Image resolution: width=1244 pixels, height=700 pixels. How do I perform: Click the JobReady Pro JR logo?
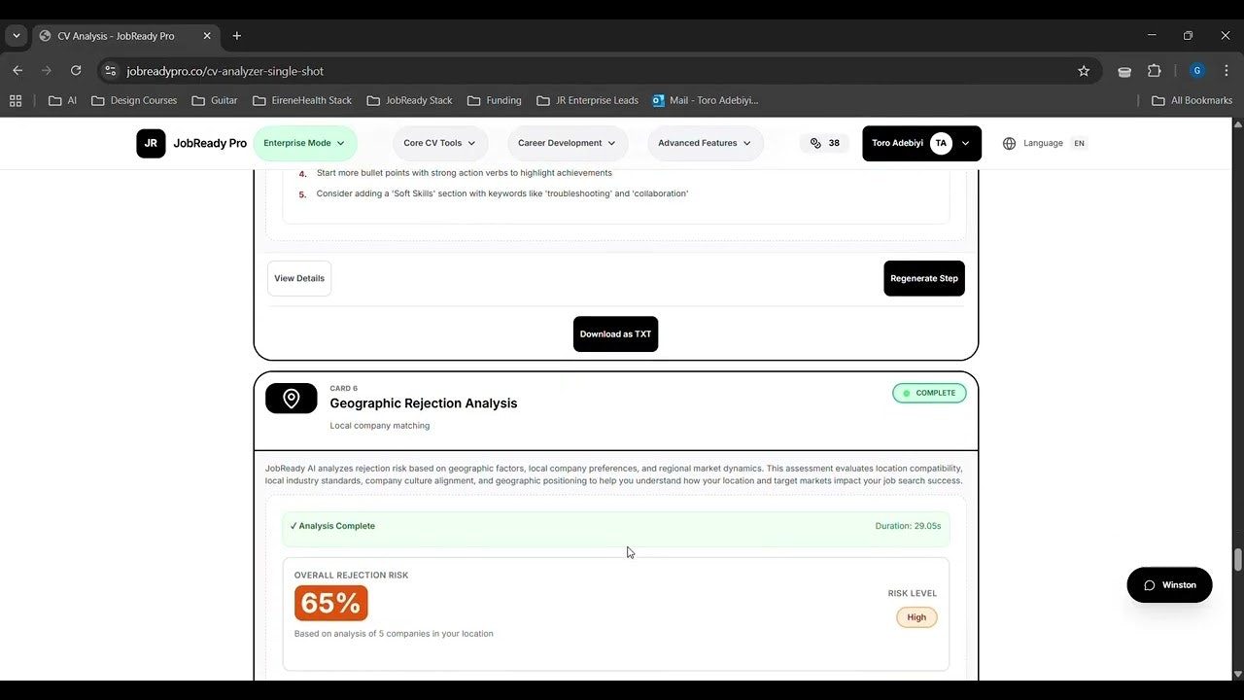(151, 143)
